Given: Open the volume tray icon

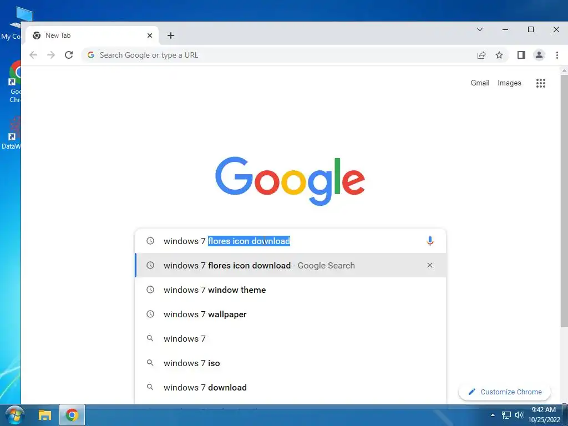Looking at the screenshot, I should (x=519, y=415).
